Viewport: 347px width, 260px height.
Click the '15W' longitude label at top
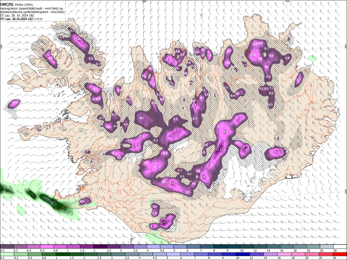coord(287,1)
